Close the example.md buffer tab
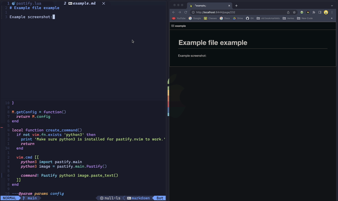Viewport: 338px width, 201px height. [x=104, y=3]
